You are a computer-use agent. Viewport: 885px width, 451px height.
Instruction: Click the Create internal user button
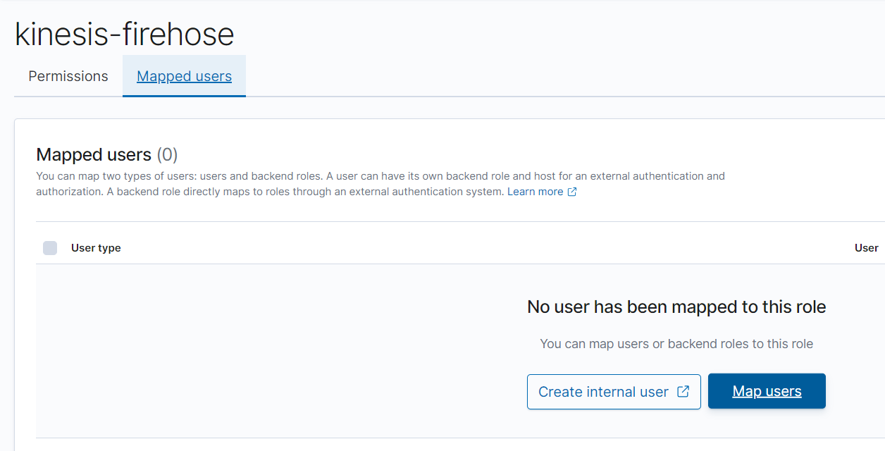point(614,392)
